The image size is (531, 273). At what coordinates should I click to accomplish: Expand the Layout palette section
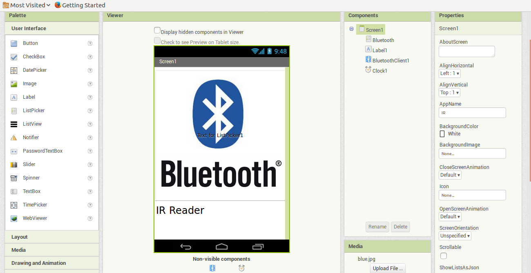[52, 237]
